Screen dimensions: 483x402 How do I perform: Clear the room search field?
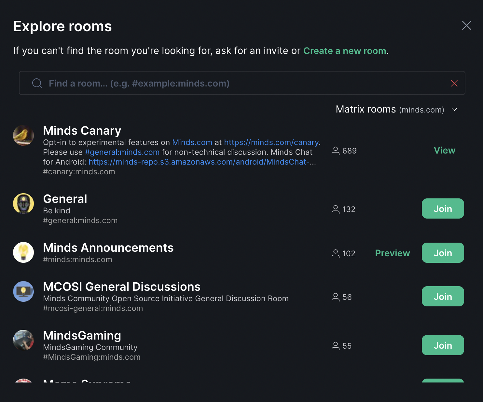point(454,83)
